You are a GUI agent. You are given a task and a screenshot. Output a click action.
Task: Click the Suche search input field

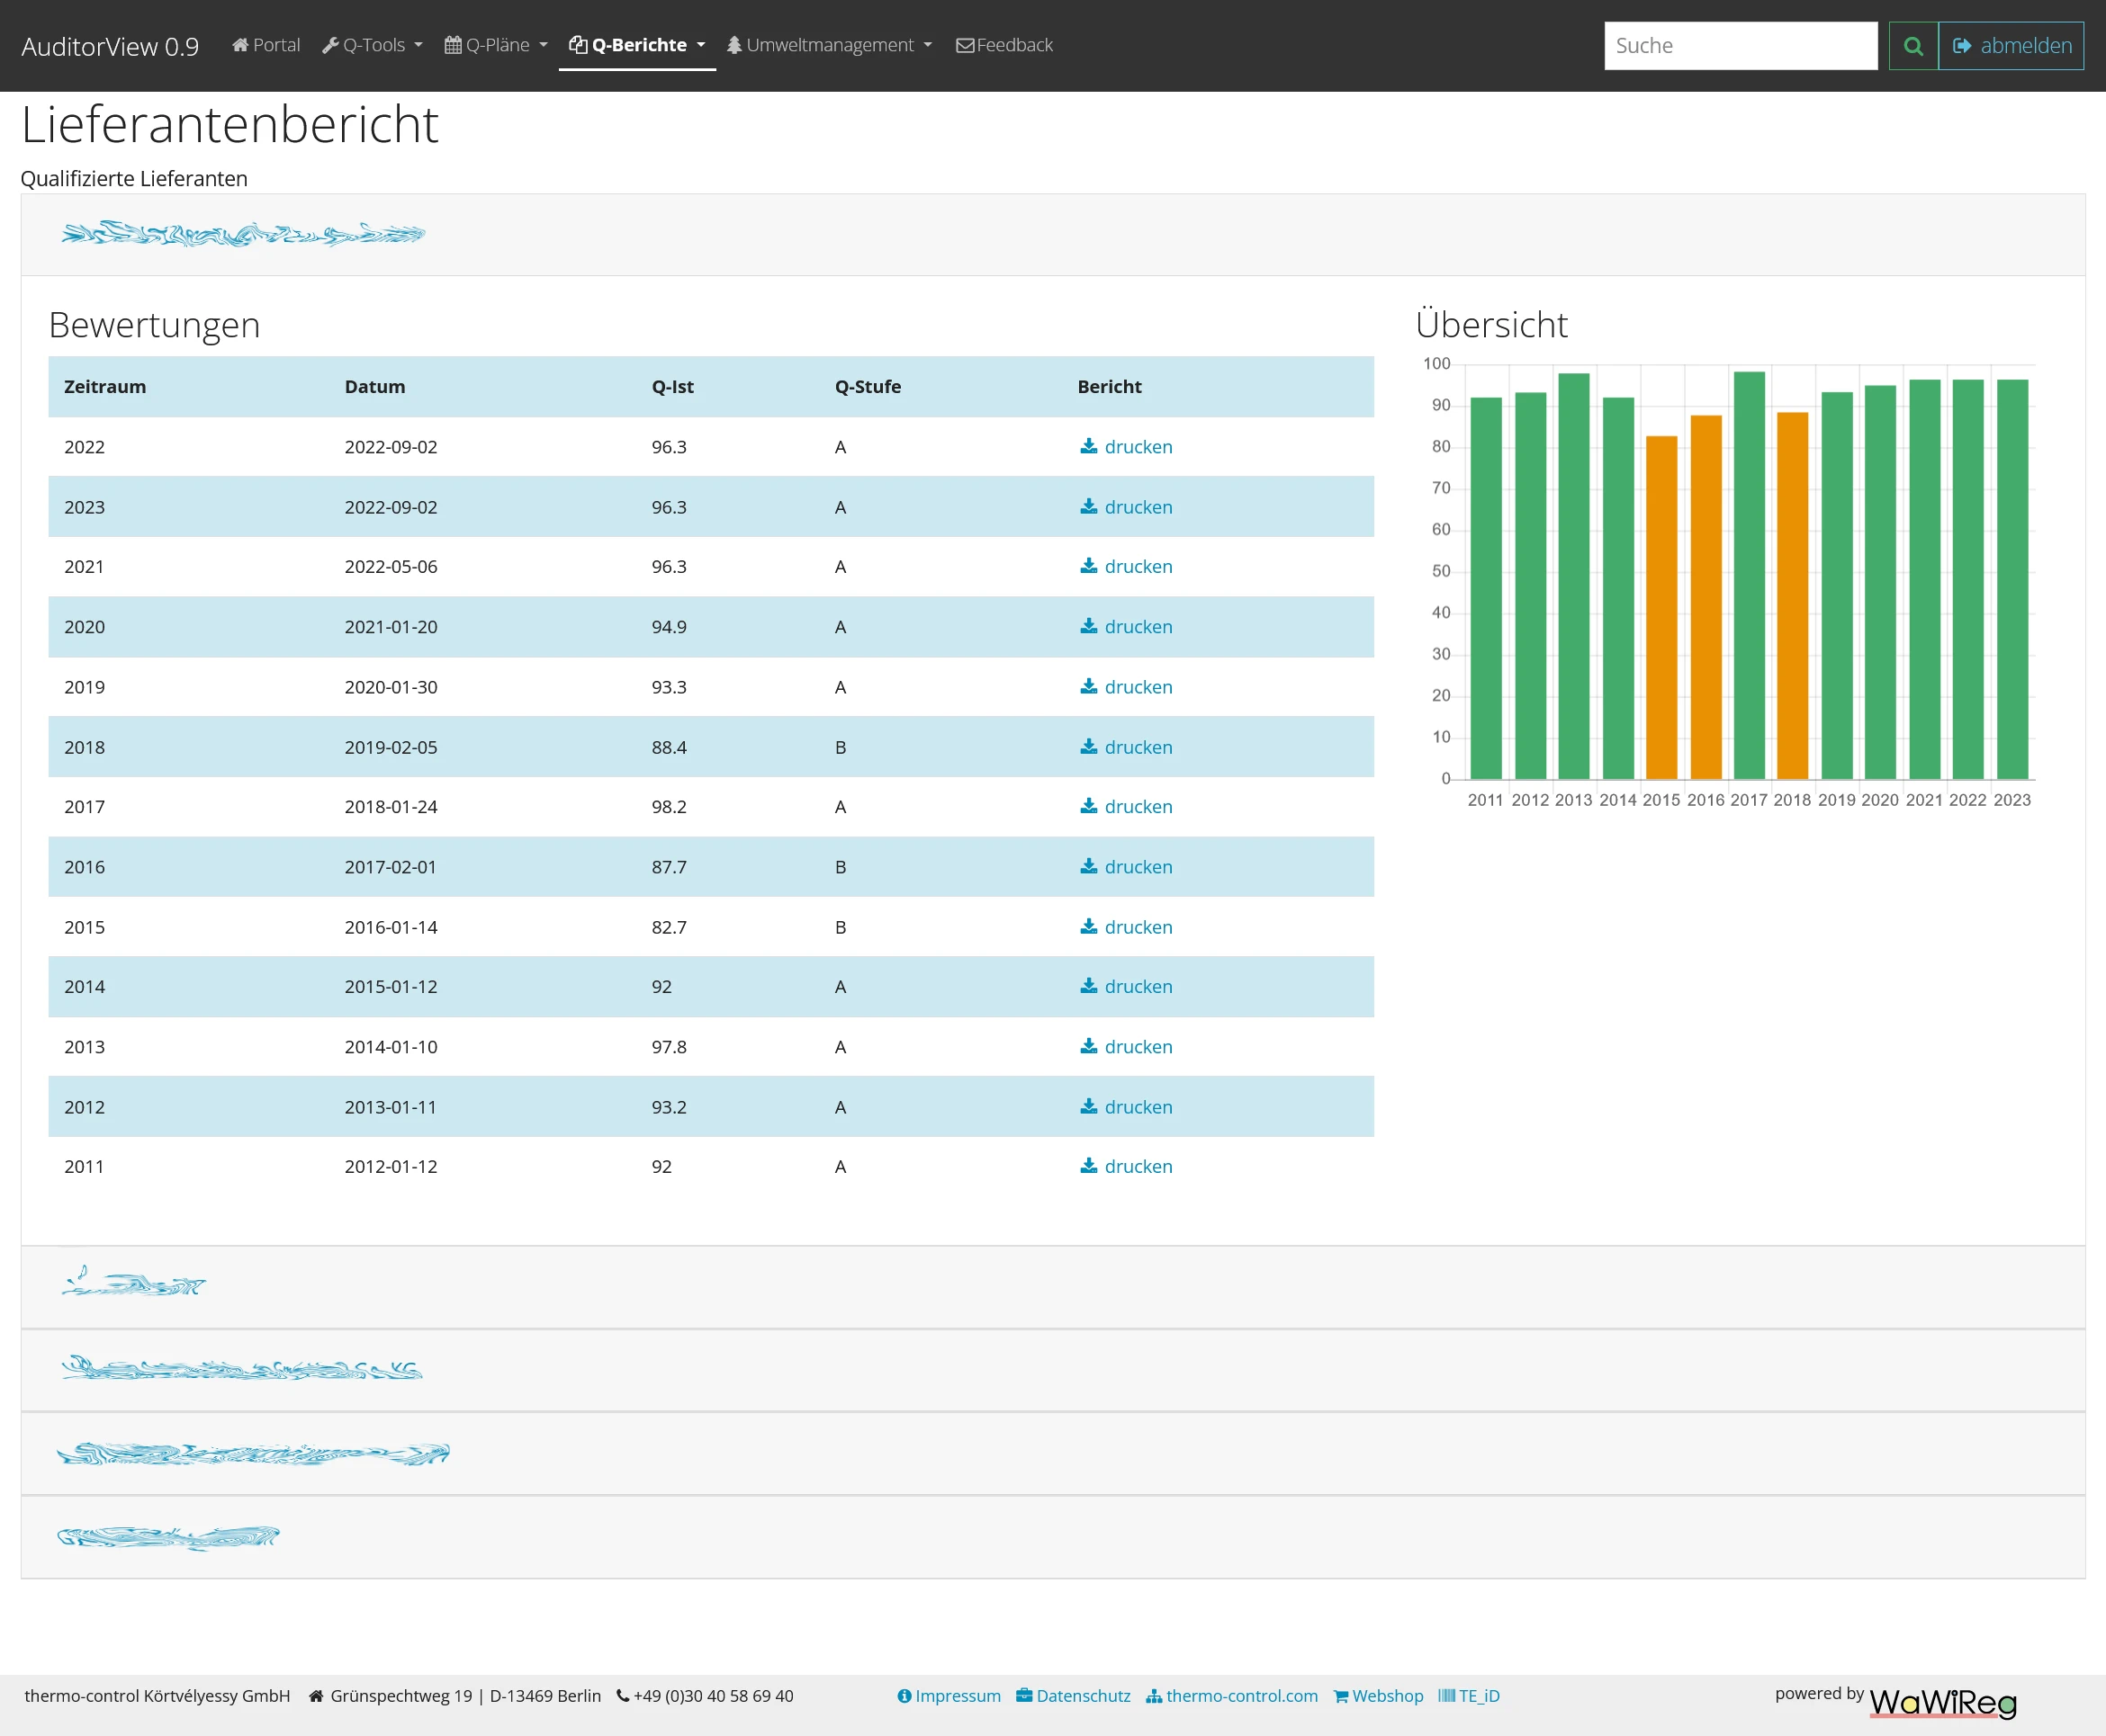[1739, 44]
